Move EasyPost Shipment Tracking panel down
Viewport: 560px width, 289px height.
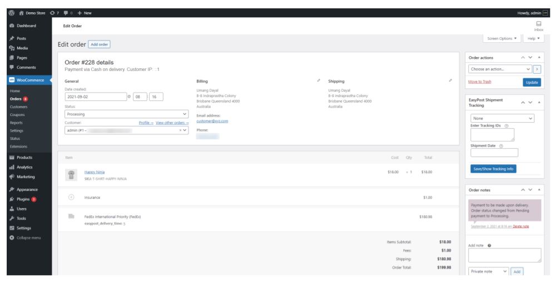coord(531,103)
